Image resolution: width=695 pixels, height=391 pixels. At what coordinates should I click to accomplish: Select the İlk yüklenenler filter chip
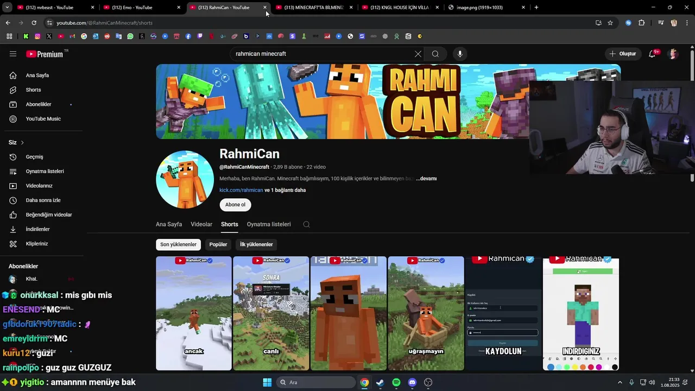click(x=256, y=244)
